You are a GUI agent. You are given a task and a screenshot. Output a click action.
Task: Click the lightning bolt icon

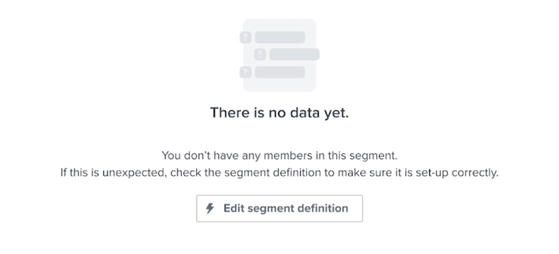coord(210,208)
